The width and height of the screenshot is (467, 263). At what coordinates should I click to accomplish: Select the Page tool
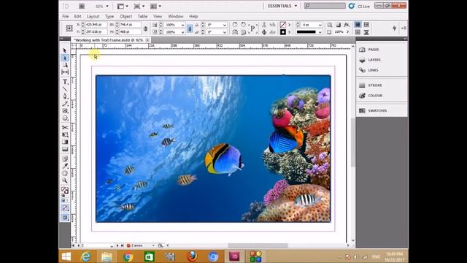[65, 65]
